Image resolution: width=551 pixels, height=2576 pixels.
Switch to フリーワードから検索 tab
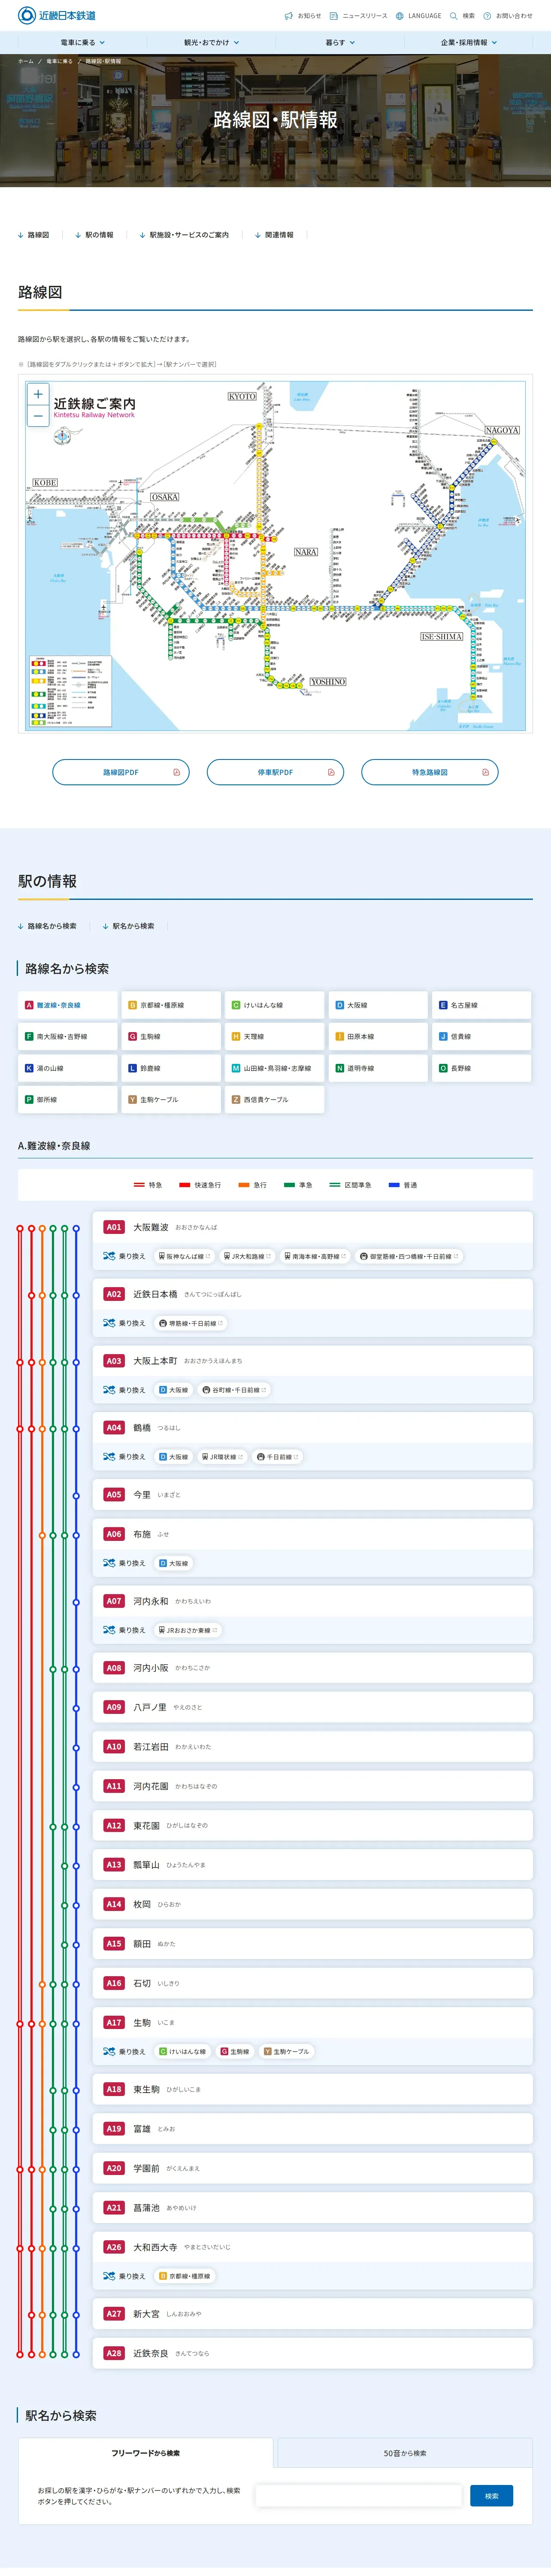146,2453
